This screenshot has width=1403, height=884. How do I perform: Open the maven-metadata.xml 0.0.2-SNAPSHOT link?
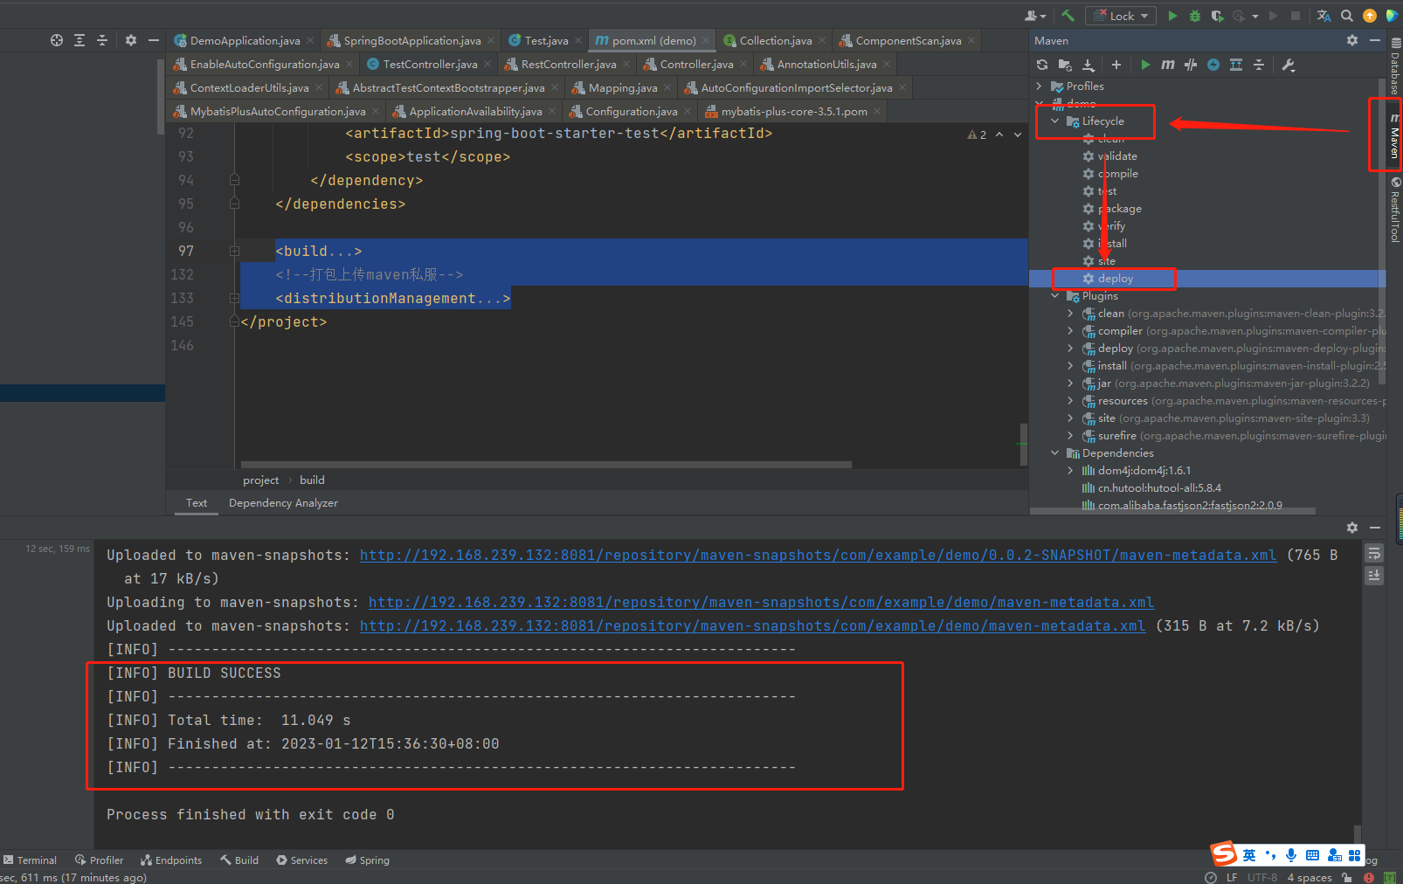(x=818, y=556)
